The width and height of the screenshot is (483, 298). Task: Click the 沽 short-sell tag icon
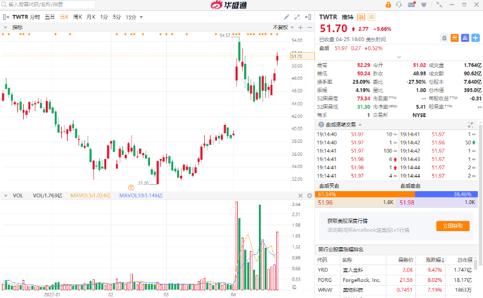[371, 17]
